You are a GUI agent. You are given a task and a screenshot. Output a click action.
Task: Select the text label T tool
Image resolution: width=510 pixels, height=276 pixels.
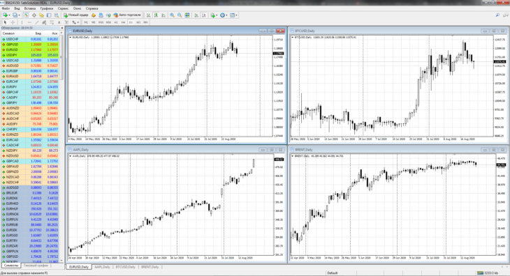click(x=66, y=22)
